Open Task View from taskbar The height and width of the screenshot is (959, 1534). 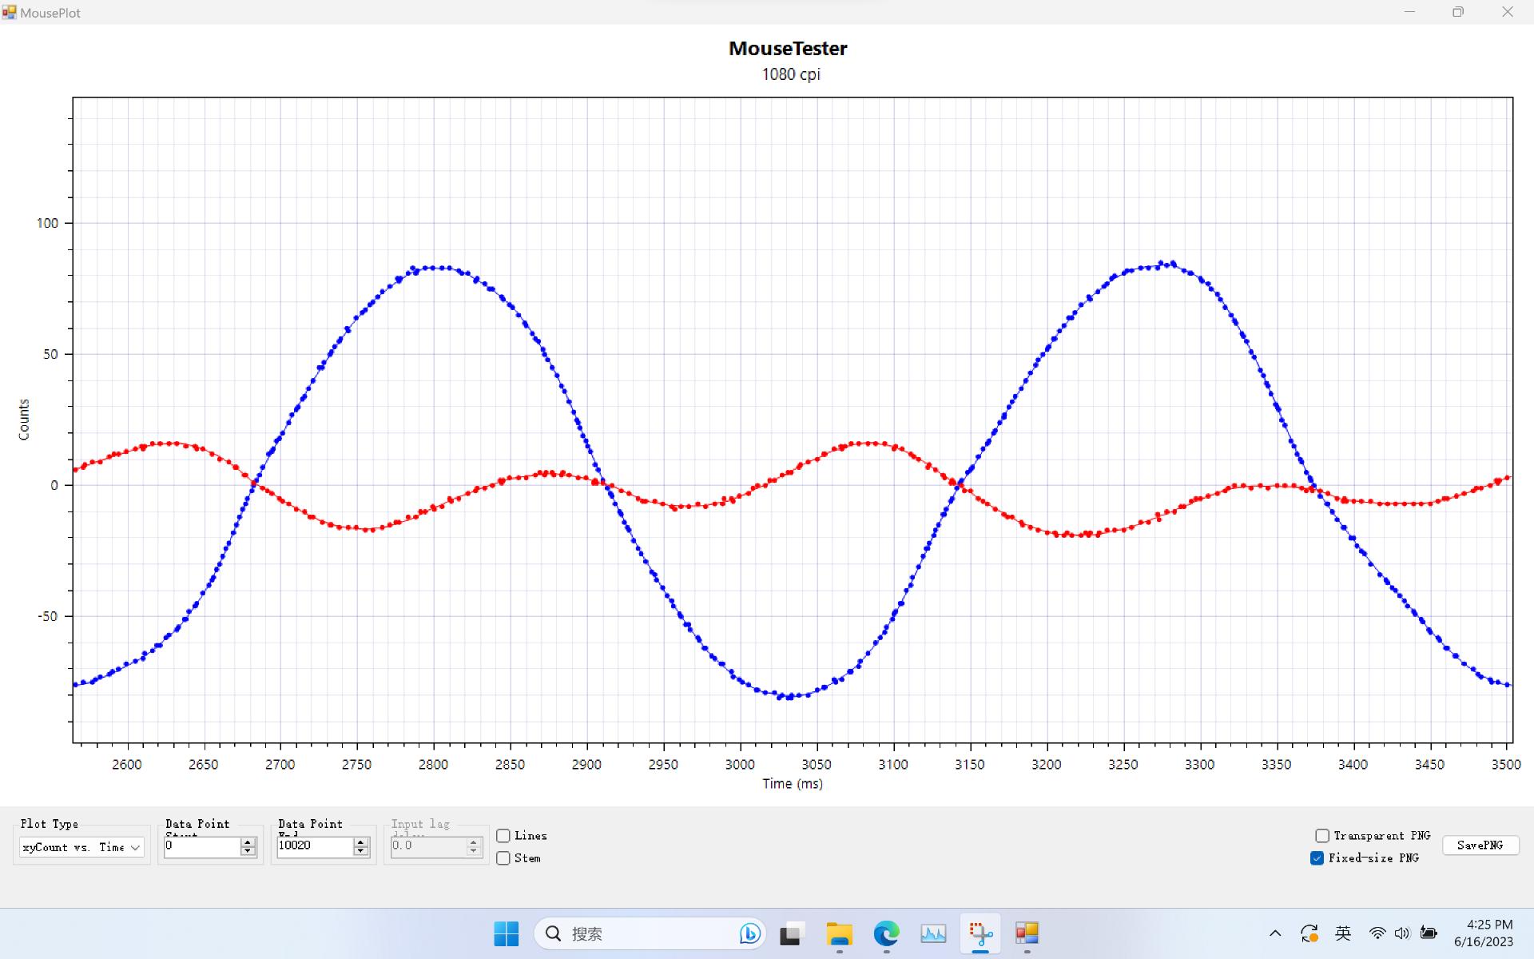[x=791, y=933]
